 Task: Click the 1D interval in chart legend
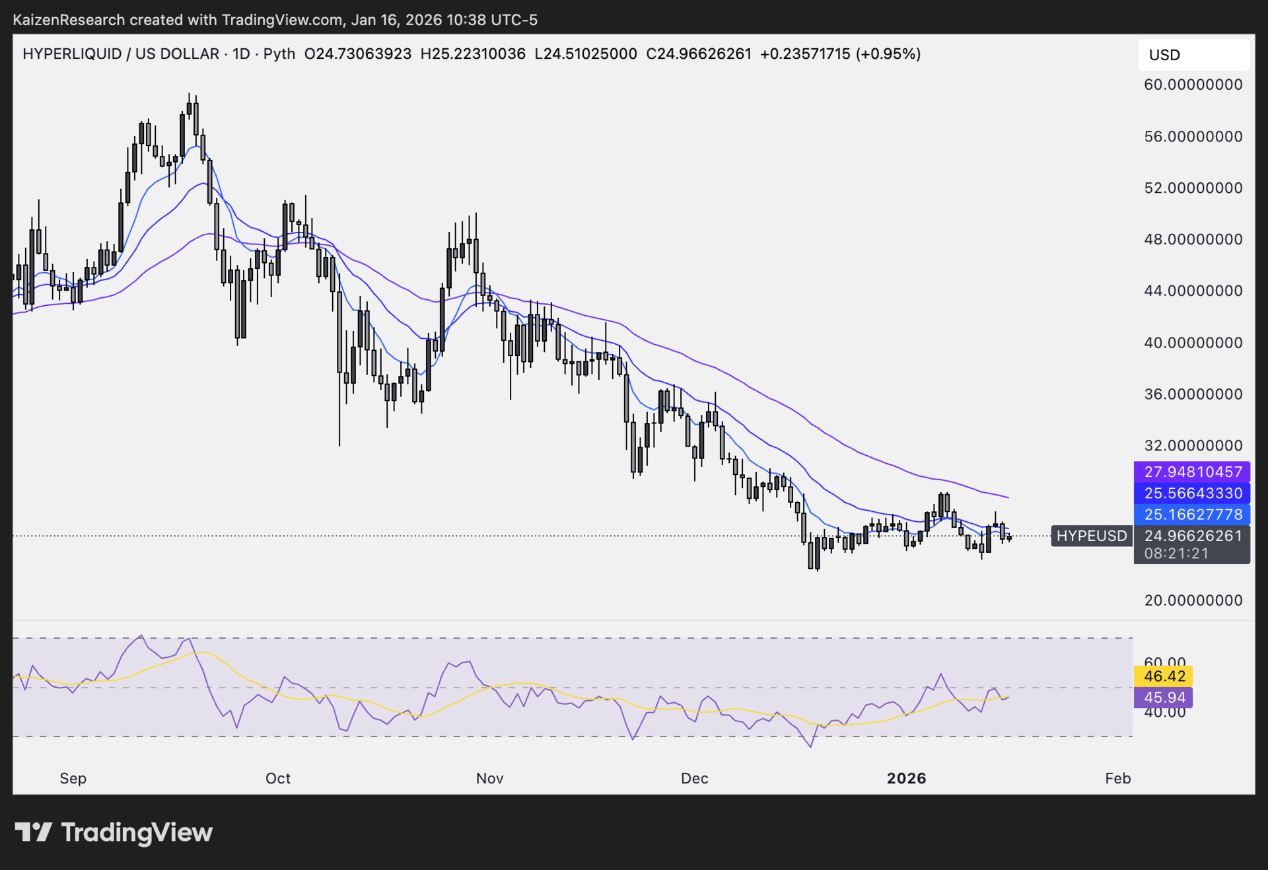point(241,54)
